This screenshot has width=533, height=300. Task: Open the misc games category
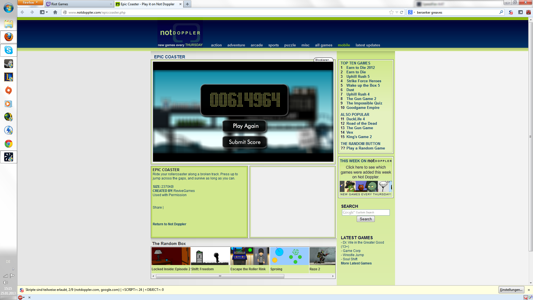pyautogui.click(x=305, y=45)
